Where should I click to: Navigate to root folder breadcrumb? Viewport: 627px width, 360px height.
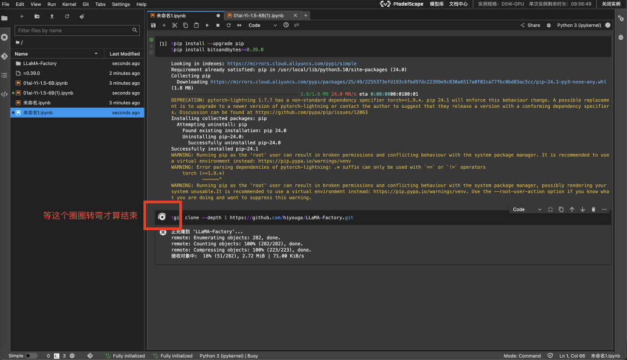19,42
